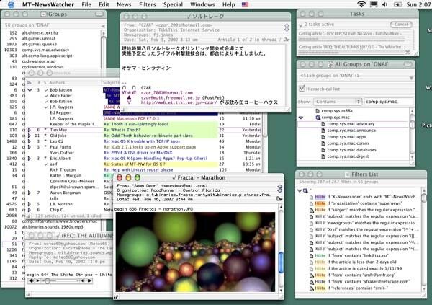Screen dimensions: 432x305
Task: Toggle the Hierarchical list checkbox
Action: (303, 89)
